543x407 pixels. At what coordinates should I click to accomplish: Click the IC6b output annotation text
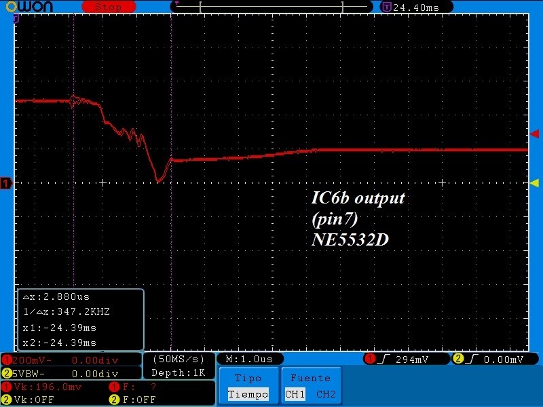(358, 198)
